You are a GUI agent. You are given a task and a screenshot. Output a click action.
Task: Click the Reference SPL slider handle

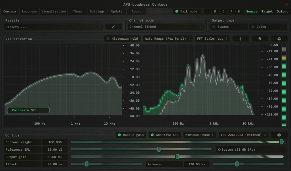(159, 149)
